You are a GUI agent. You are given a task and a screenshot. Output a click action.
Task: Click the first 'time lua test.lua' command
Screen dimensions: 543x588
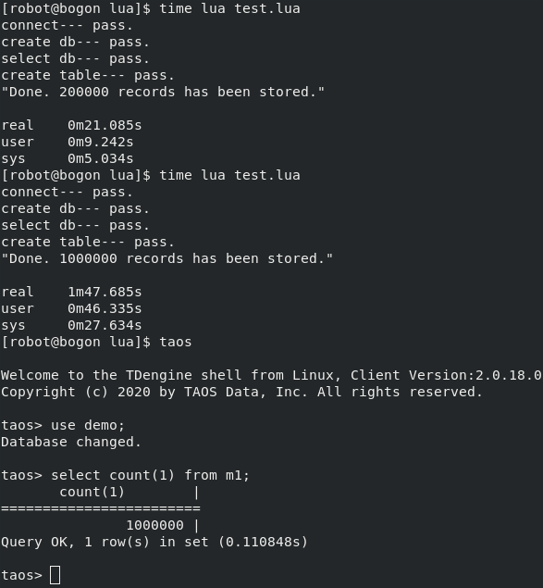229,8
